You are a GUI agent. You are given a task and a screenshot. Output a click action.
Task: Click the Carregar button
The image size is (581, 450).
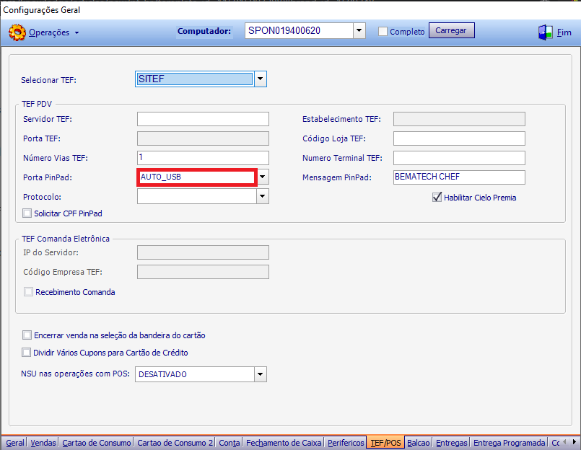tap(451, 30)
